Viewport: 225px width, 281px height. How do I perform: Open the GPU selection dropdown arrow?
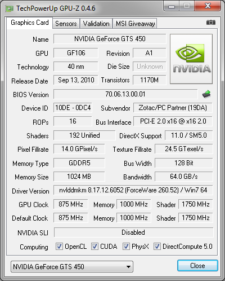(128, 267)
